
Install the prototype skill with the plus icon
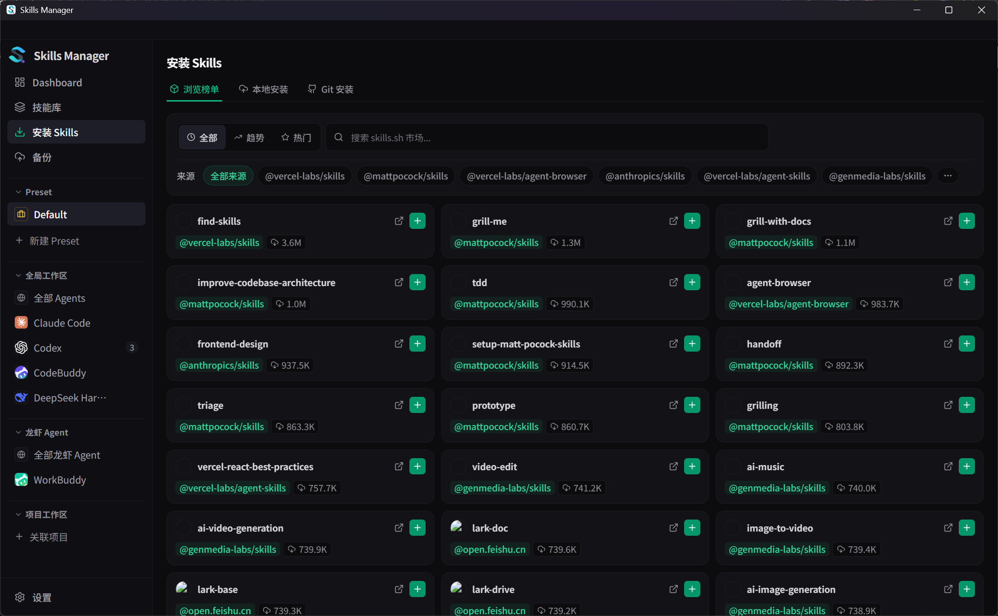click(x=692, y=405)
